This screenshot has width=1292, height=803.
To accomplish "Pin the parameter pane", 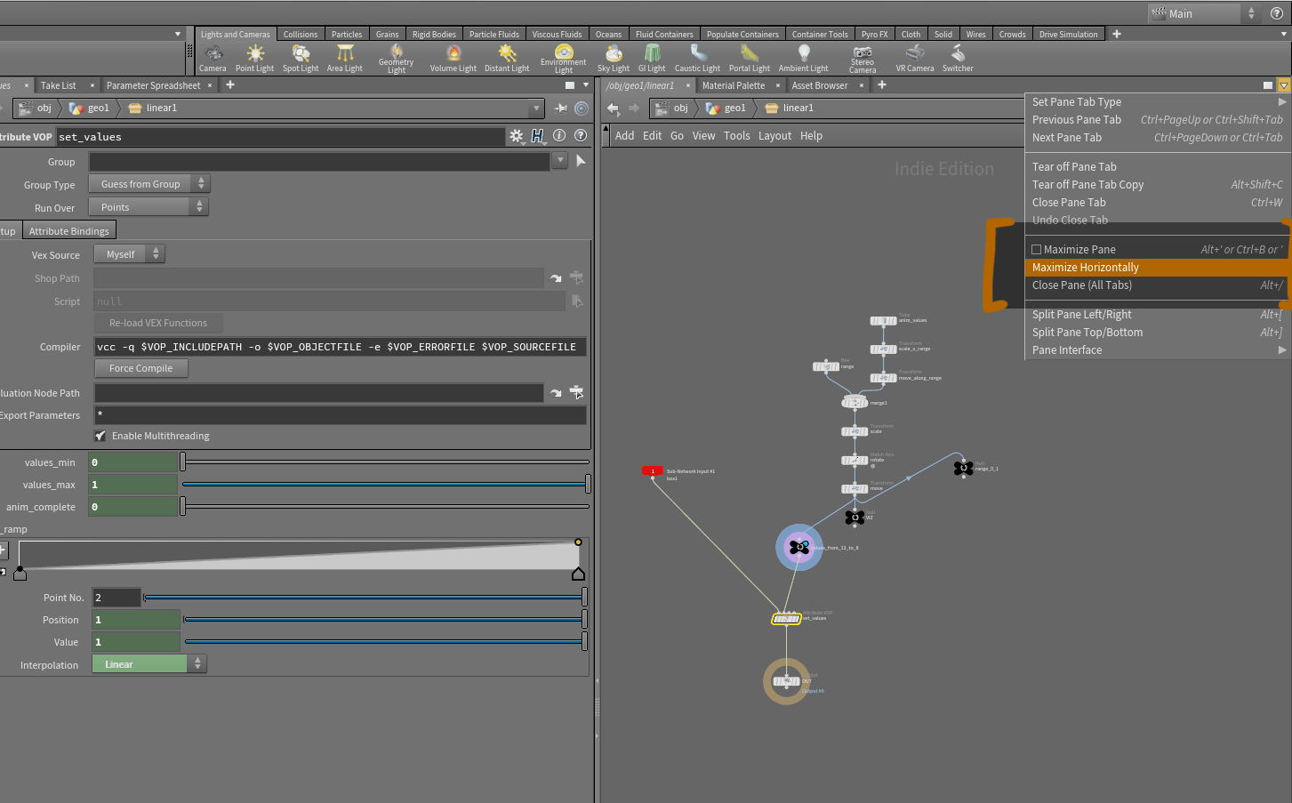I will pos(561,108).
